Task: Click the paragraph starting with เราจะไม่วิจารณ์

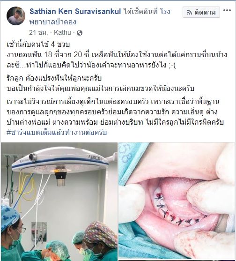Action: click(115, 112)
